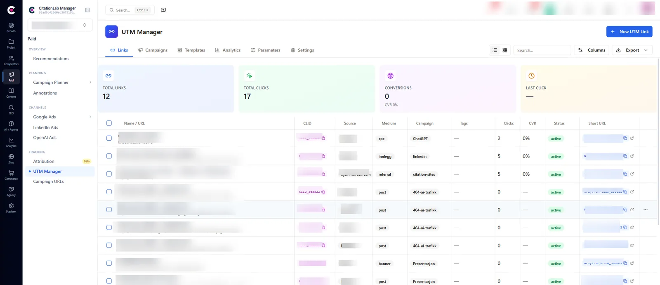Viewport: 660px width, 285px height.
Task: Open OpenAI Ads channel
Action: (45, 138)
